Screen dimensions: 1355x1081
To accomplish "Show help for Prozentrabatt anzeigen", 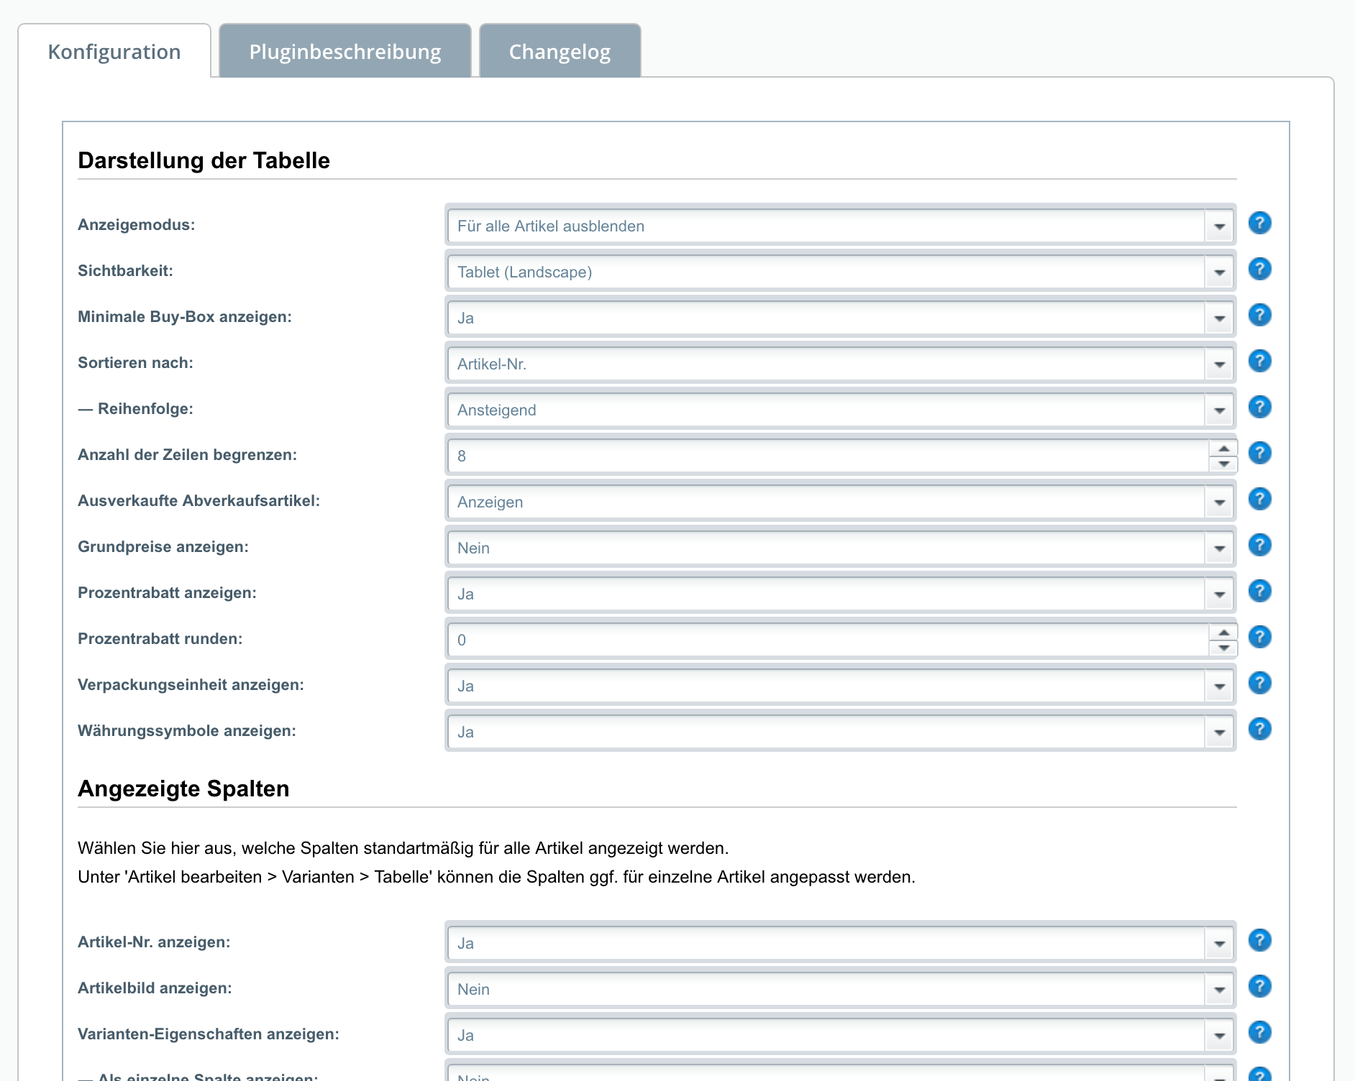I will tap(1259, 591).
